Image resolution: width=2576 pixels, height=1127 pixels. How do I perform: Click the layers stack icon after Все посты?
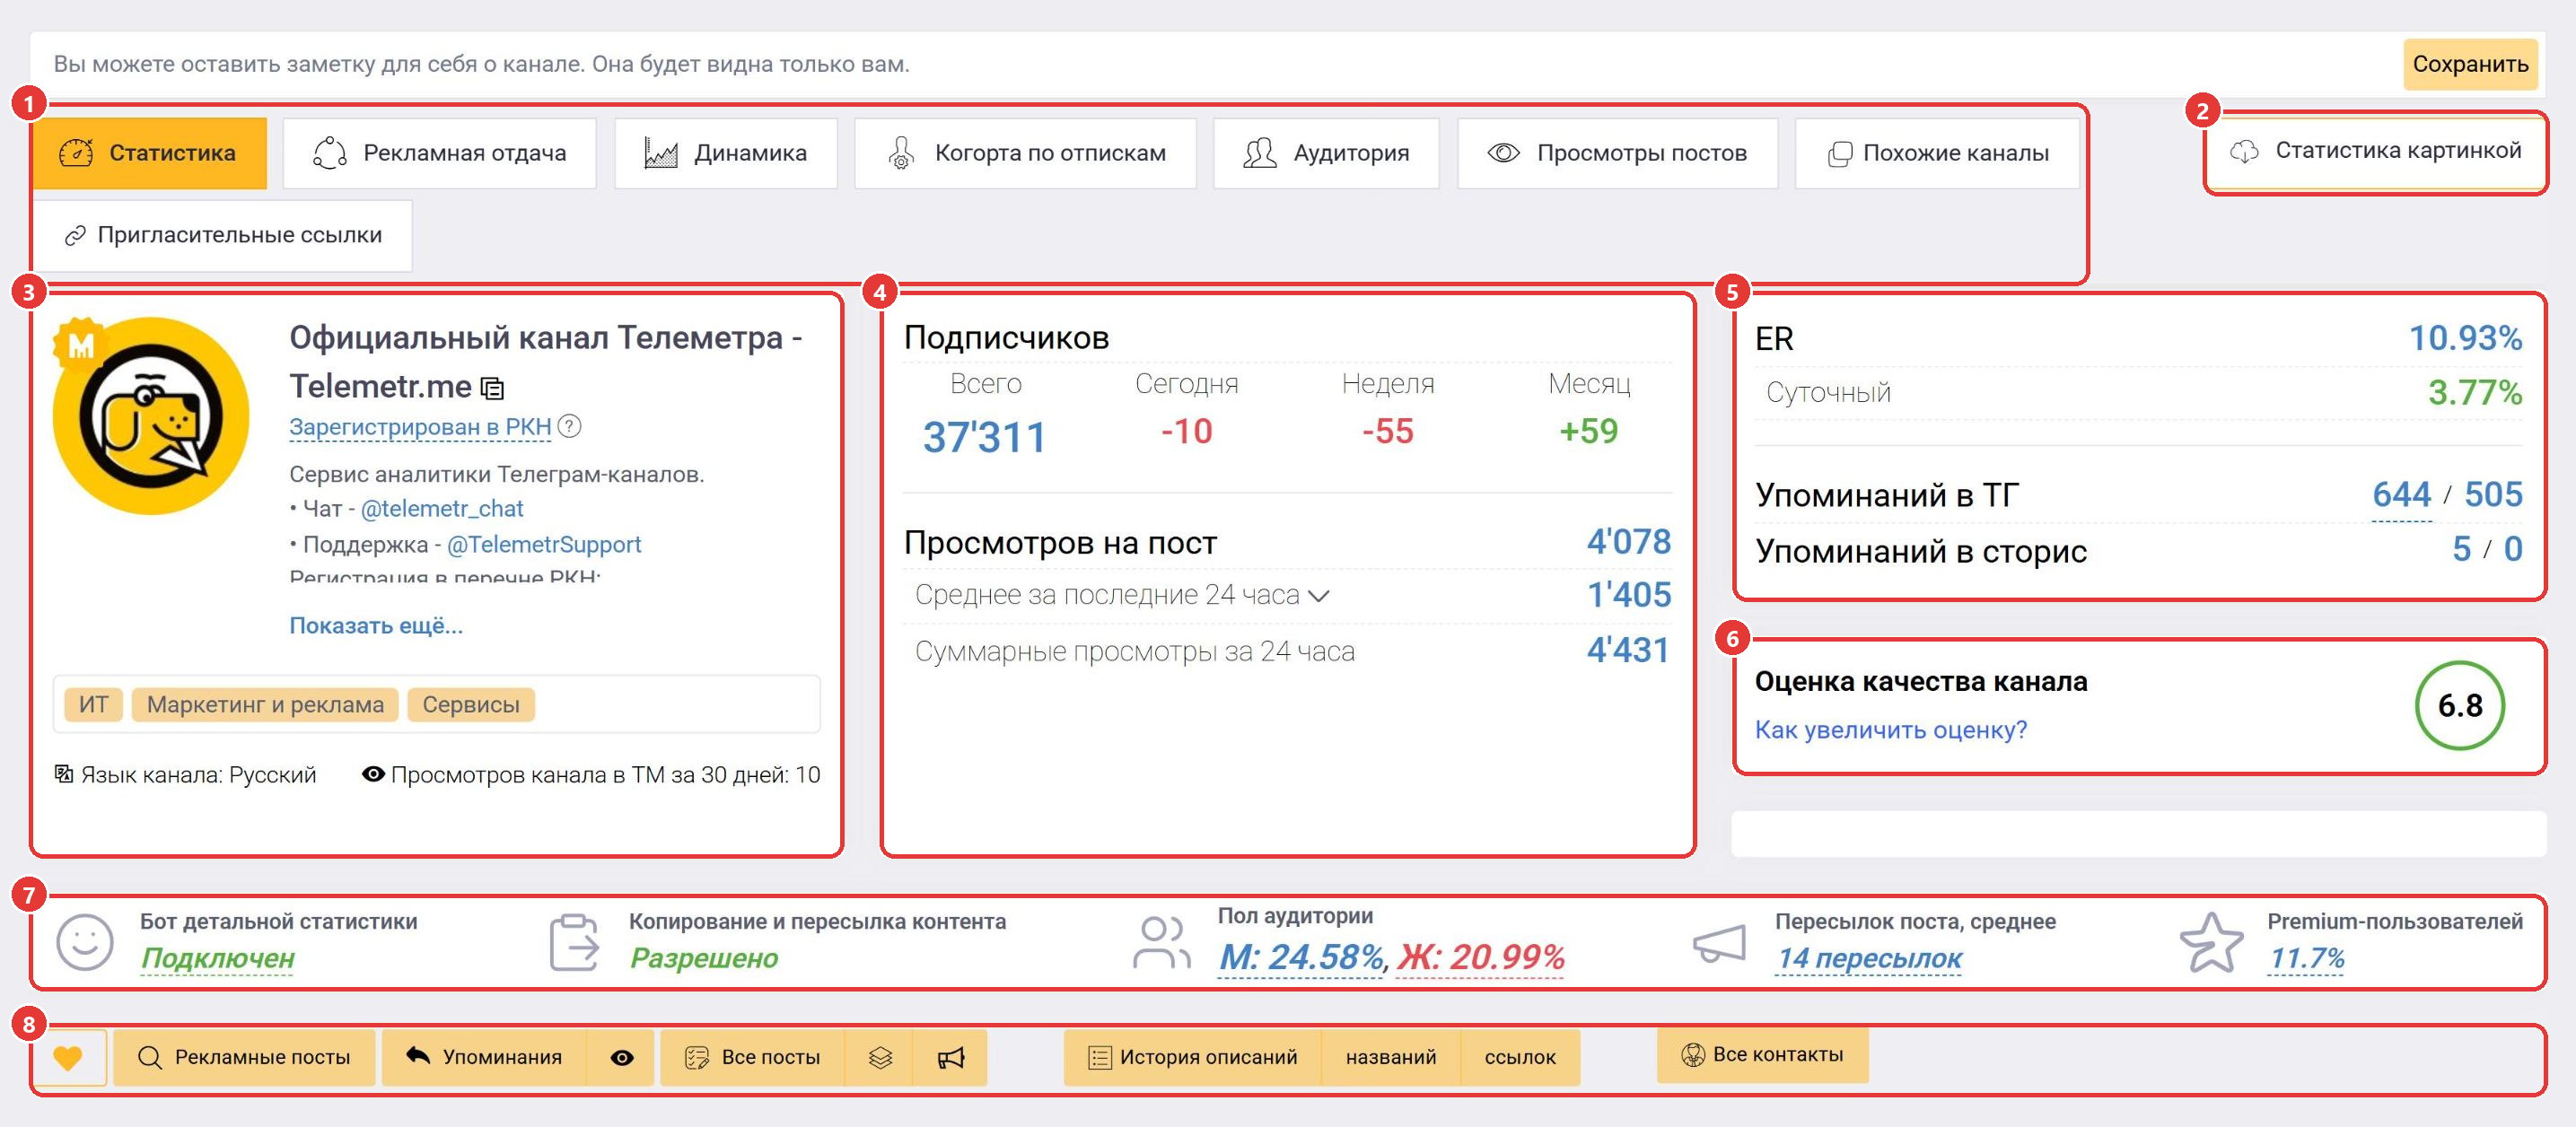point(880,1057)
